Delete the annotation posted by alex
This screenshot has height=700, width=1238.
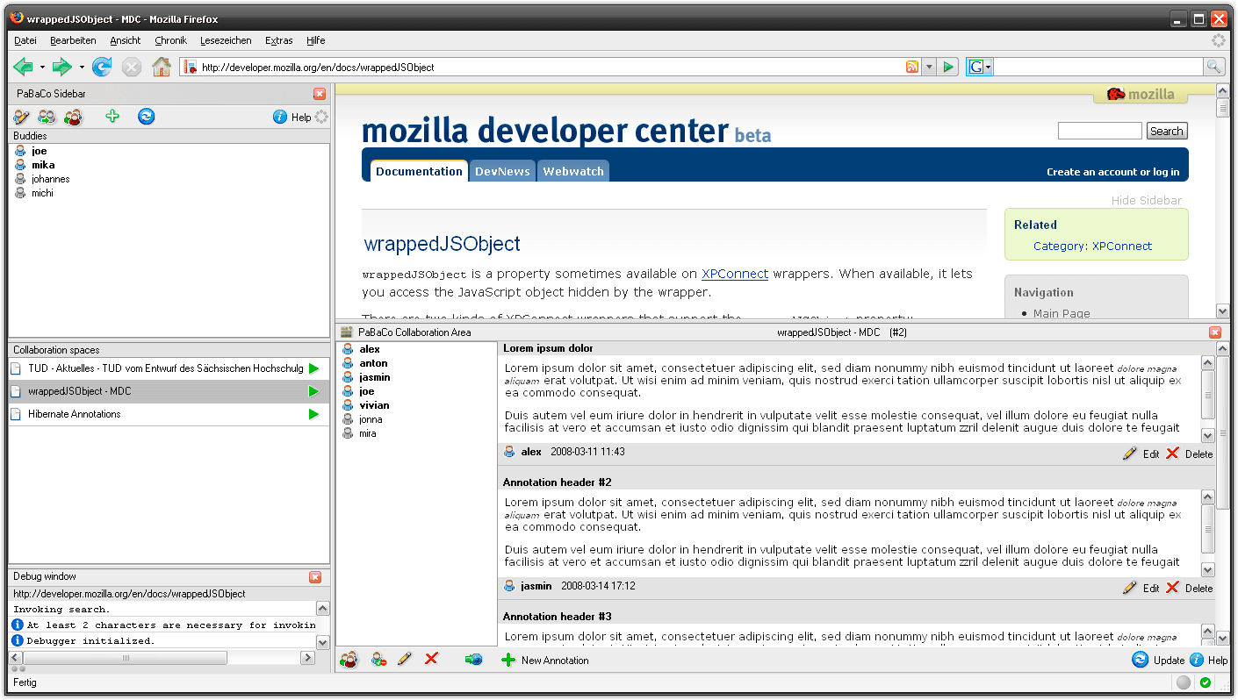[x=1190, y=454]
